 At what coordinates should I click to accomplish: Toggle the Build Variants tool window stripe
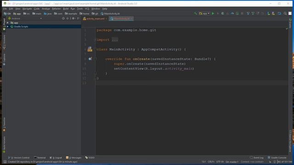point(4,144)
